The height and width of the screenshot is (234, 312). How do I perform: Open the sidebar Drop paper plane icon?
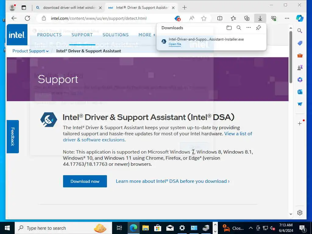(300, 104)
